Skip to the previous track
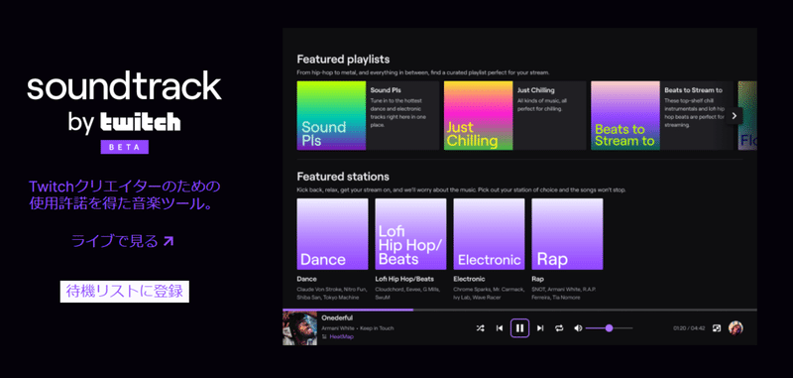793x378 pixels. [500, 328]
